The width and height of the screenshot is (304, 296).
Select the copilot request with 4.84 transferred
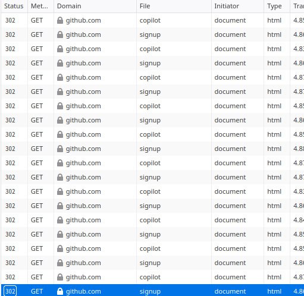coord(152,220)
